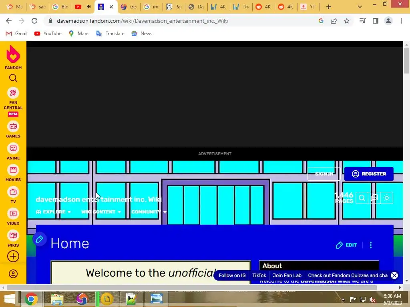Show hidden system tray icons
Screen dimensions: 410x307
(343, 299)
